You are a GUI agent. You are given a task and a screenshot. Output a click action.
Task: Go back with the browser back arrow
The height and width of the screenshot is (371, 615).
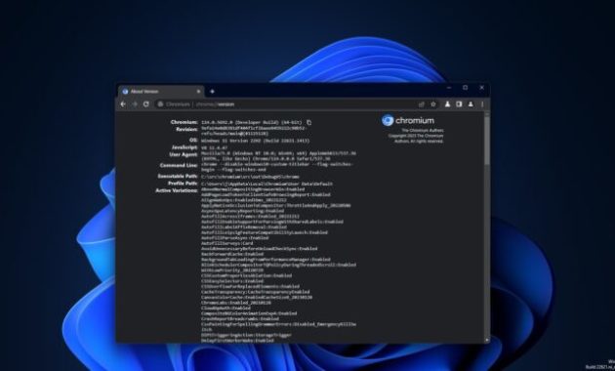123,104
